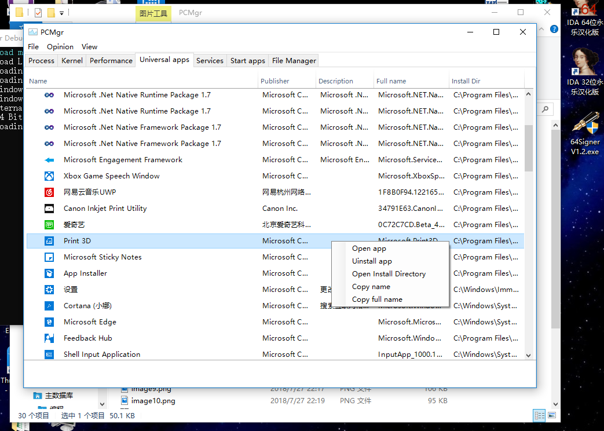
Task: Open the Opinion menu
Action: 60,47
